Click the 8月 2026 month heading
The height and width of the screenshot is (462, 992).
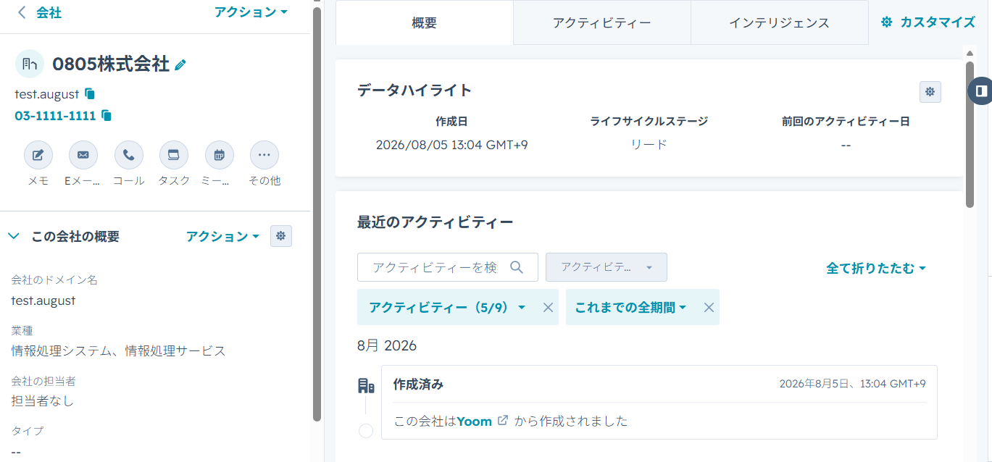pyautogui.click(x=387, y=345)
